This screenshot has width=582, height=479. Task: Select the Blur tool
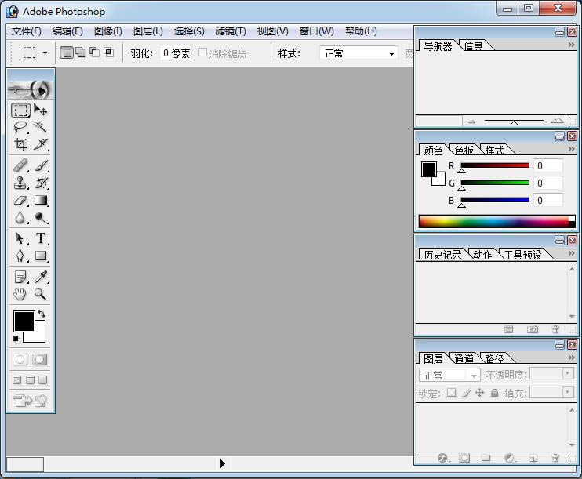pyautogui.click(x=20, y=218)
